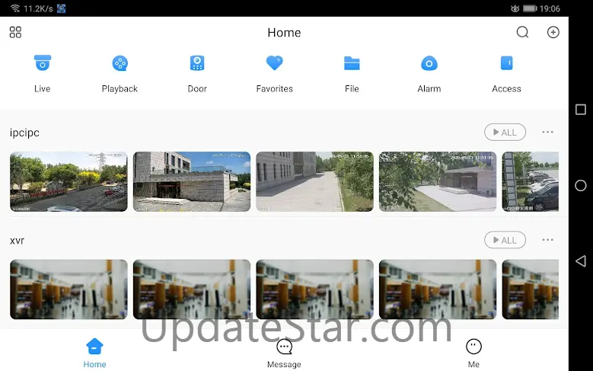Open third xvr channel thumbnail
This screenshot has height=371, width=593.
[x=314, y=289]
